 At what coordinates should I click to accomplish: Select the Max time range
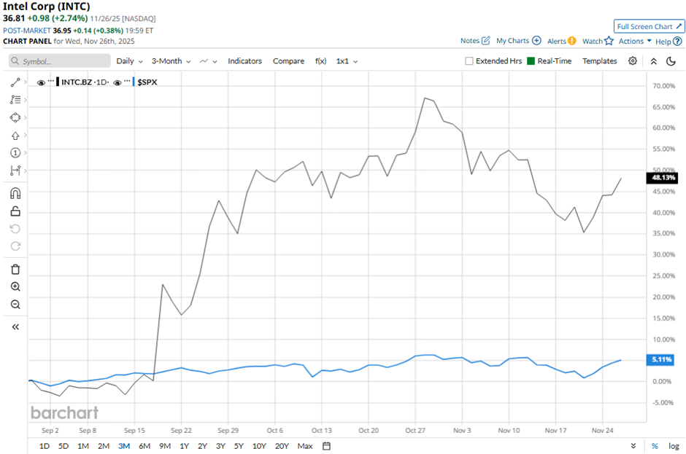pos(305,446)
